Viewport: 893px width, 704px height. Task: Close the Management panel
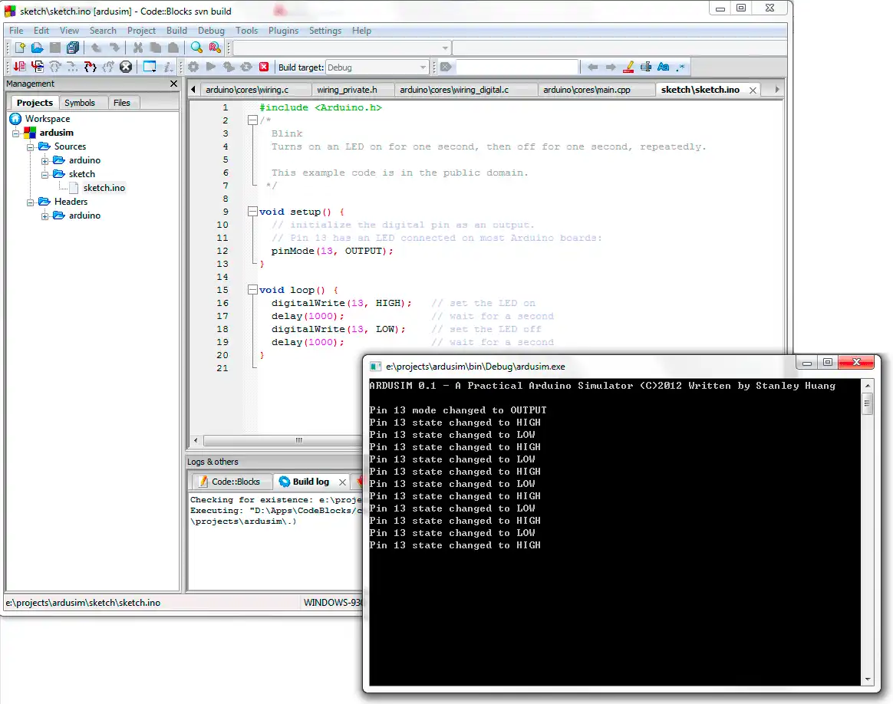[x=173, y=84]
